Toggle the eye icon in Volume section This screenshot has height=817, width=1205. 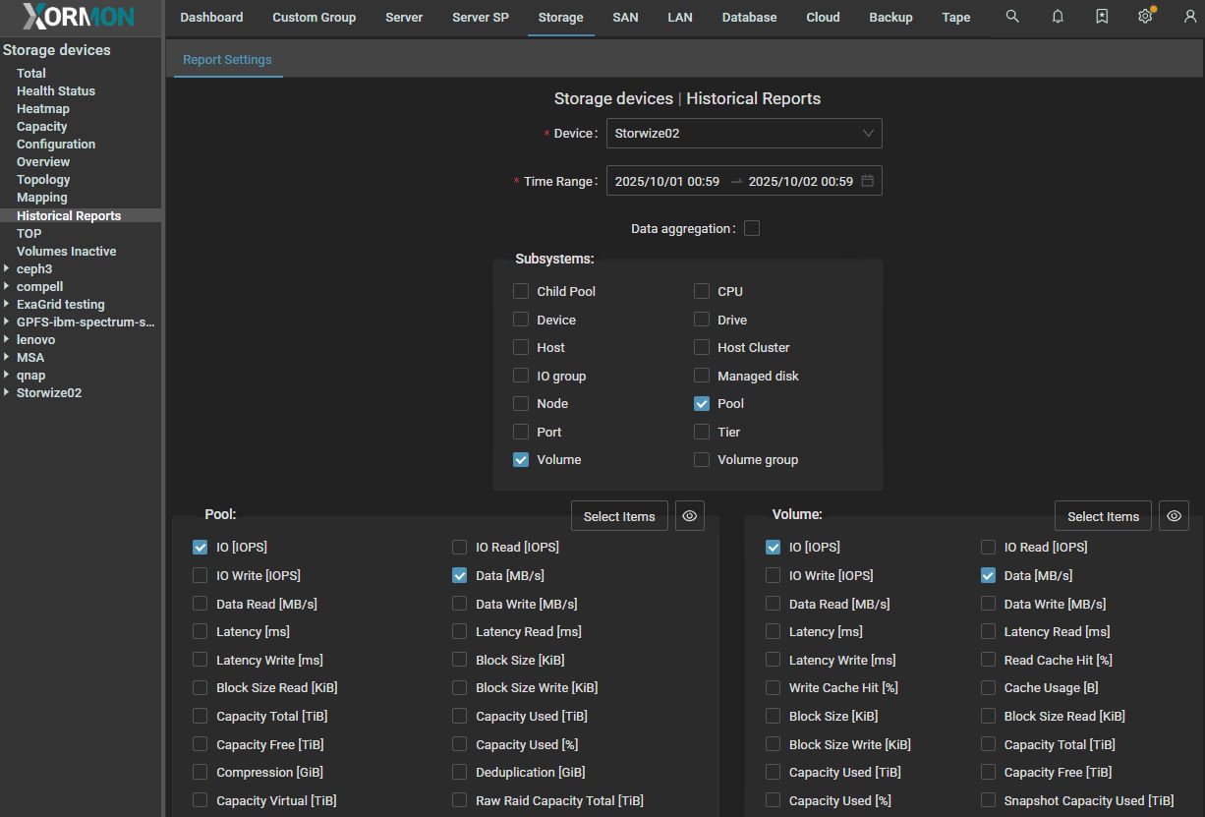[x=1174, y=516]
